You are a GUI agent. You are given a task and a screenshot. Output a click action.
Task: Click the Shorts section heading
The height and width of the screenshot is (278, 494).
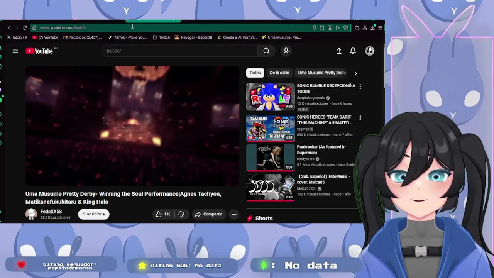264,219
